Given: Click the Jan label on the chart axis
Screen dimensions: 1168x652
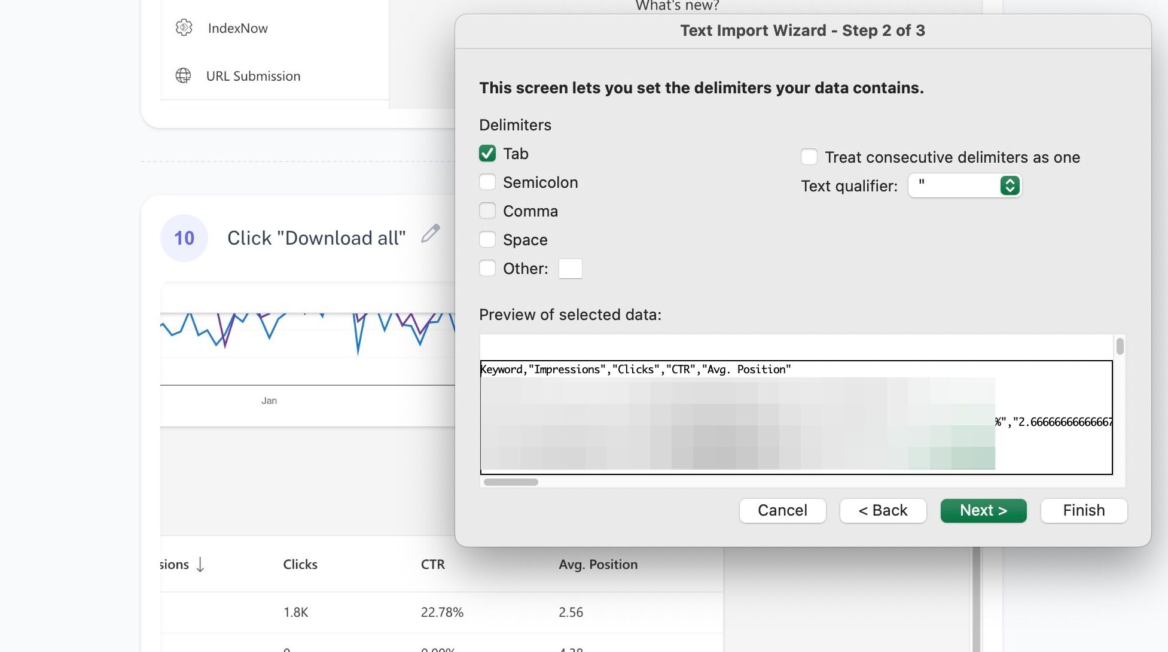Looking at the screenshot, I should coord(269,401).
